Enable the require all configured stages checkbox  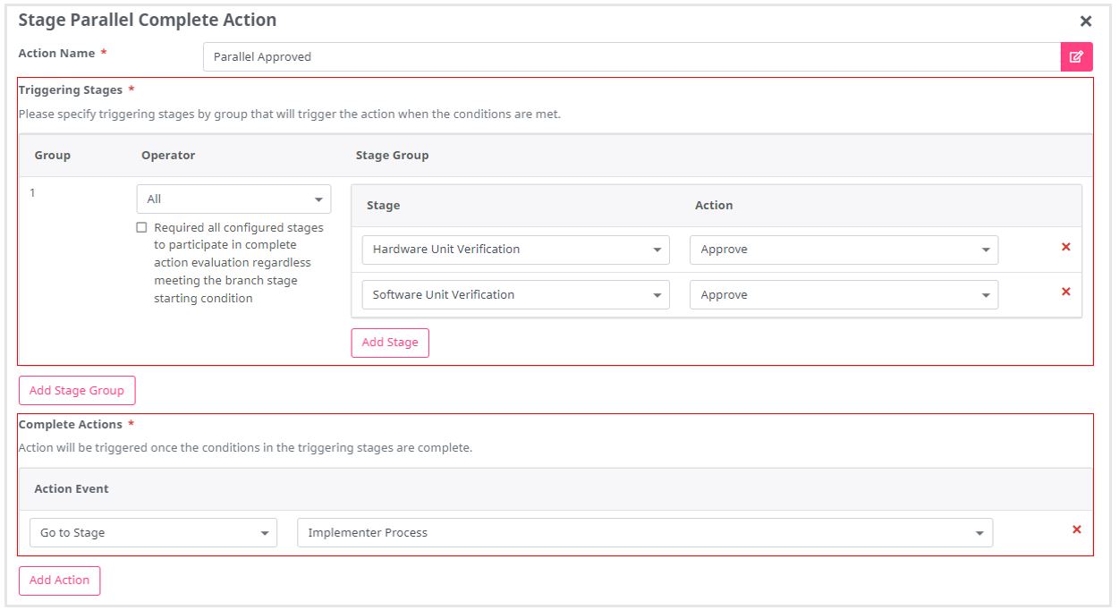point(141,228)
